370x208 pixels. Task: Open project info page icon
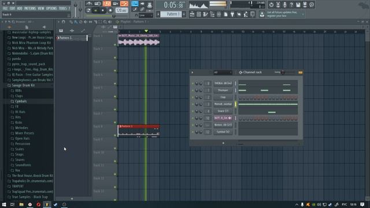pyautogui.click(x=225, y=14)
